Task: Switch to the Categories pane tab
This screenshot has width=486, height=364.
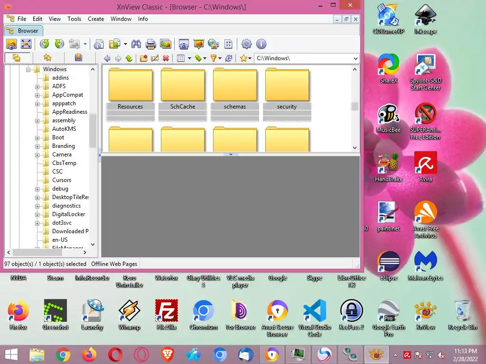Action: coord(78,58)
